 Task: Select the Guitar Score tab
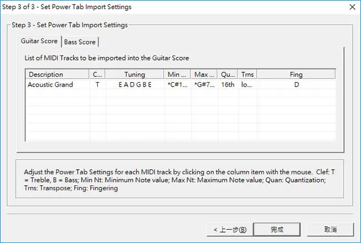(39, 41)
